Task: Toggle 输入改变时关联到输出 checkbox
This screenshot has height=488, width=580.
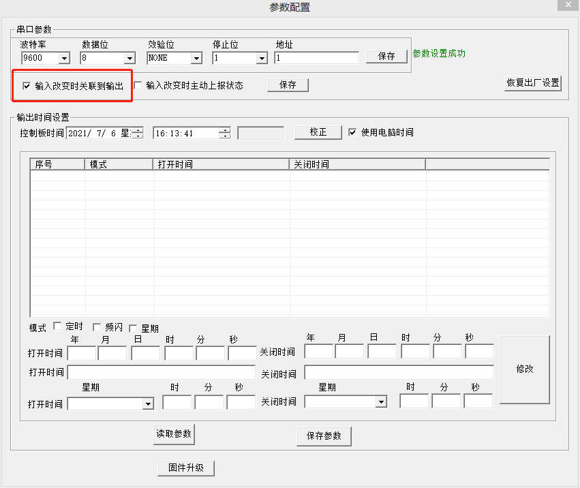Action: pos(27,86)
